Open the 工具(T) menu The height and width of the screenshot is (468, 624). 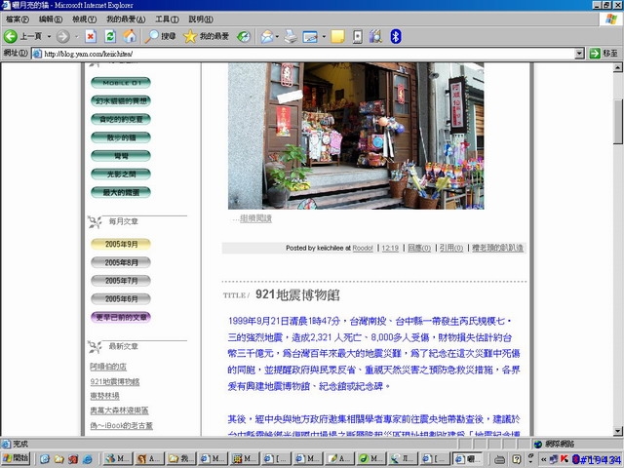[167, 19]
